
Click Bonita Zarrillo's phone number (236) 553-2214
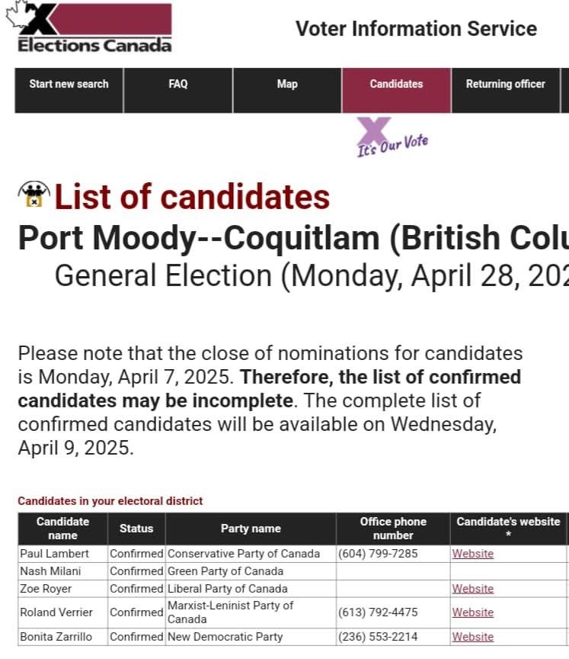click(378, 637)
